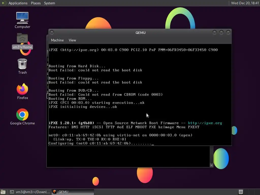Open the View menu in QEMU

72,40
